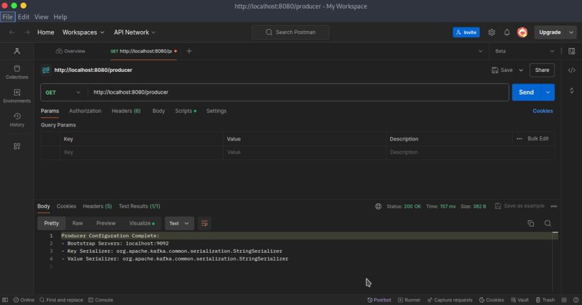This screenshot has height=305, width=582.
Task: Toggle line wrap in response
Action: coord(204,223)
